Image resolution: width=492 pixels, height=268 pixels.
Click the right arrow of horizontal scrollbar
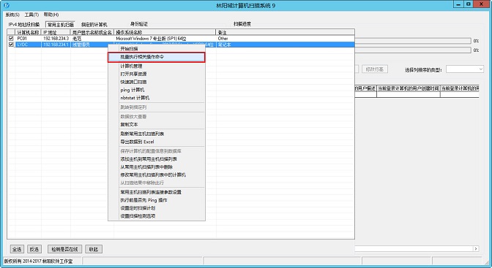(x=476, y=248)
